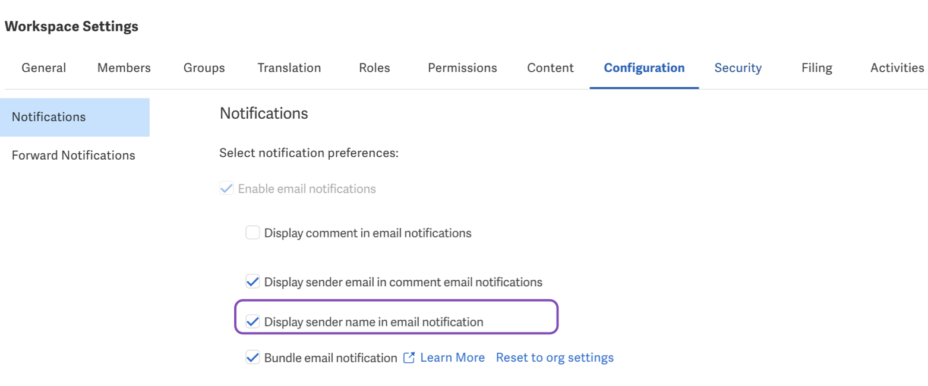
Task: Uncheck Bundle email notification
Action: point(252,357)
